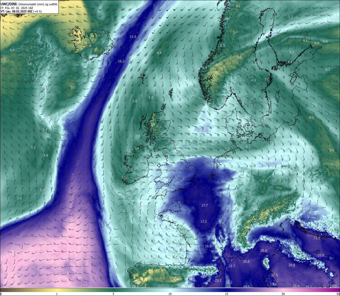The width and height of the screenshot is (340, 296).
Task: Click the 11.6 value label
Action: tap(273, 284)
